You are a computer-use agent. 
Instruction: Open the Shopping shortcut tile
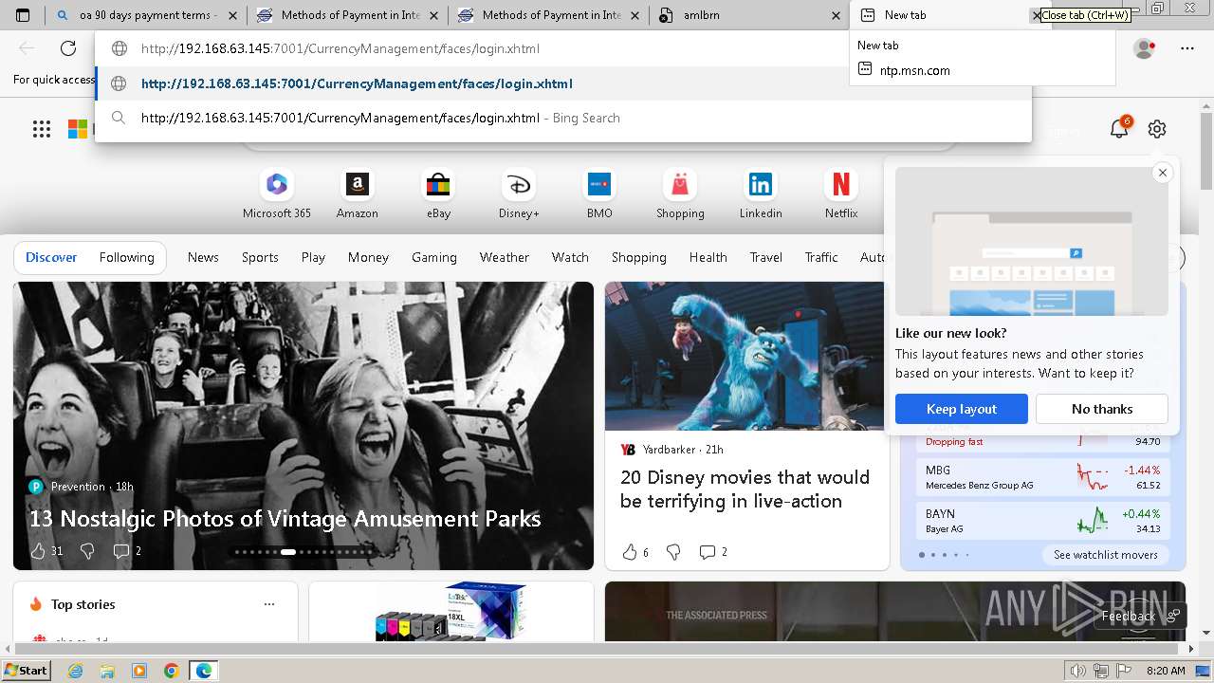[x=680, y=194]
